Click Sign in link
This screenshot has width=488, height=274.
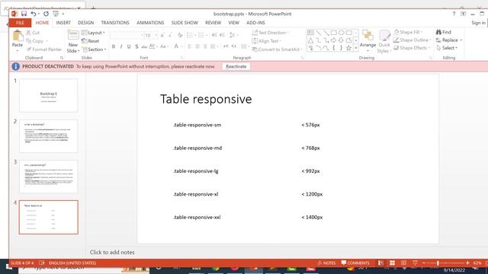(478, 23)
